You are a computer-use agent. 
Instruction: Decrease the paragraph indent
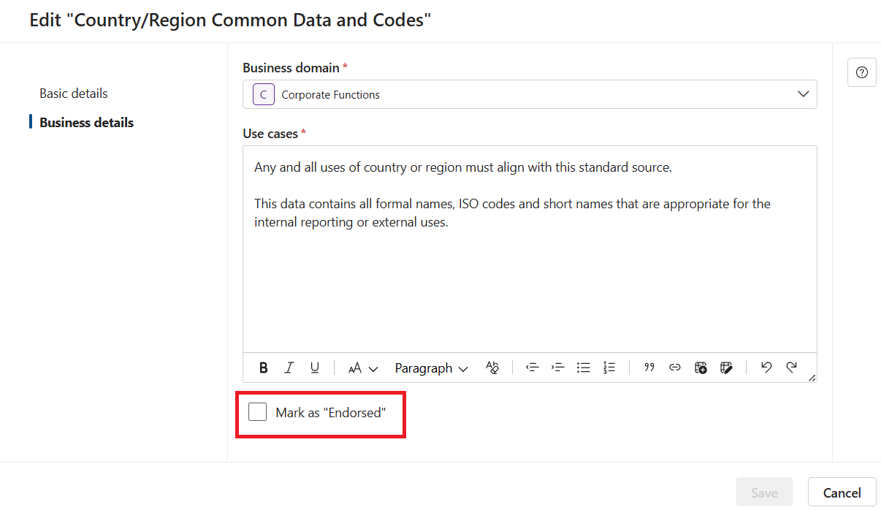(x=533, y=368)
